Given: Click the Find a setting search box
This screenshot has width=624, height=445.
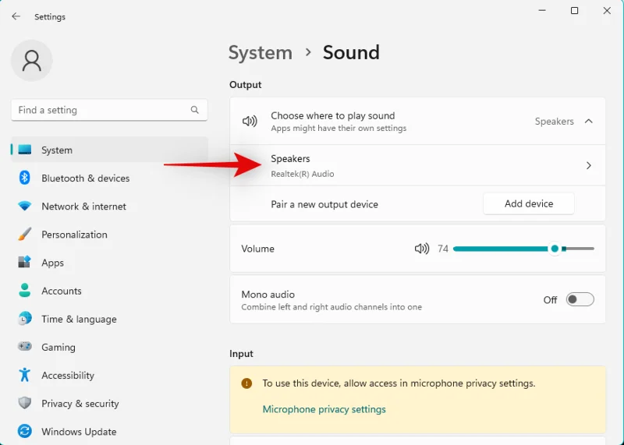Looking at the screenshot, I should tap(100, 110).
